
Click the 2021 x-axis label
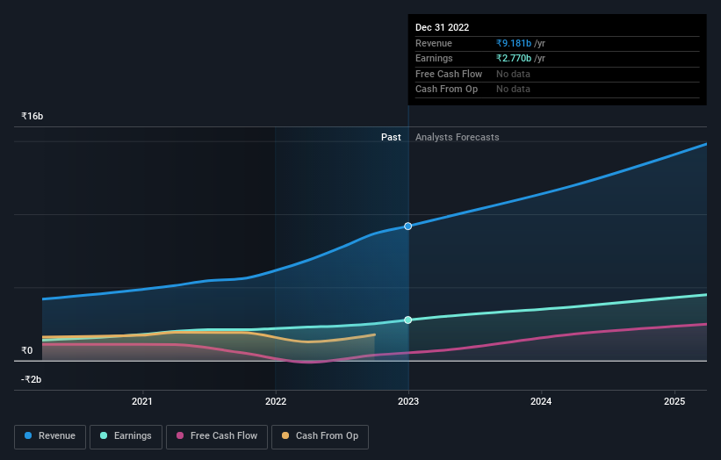(142, 401)
